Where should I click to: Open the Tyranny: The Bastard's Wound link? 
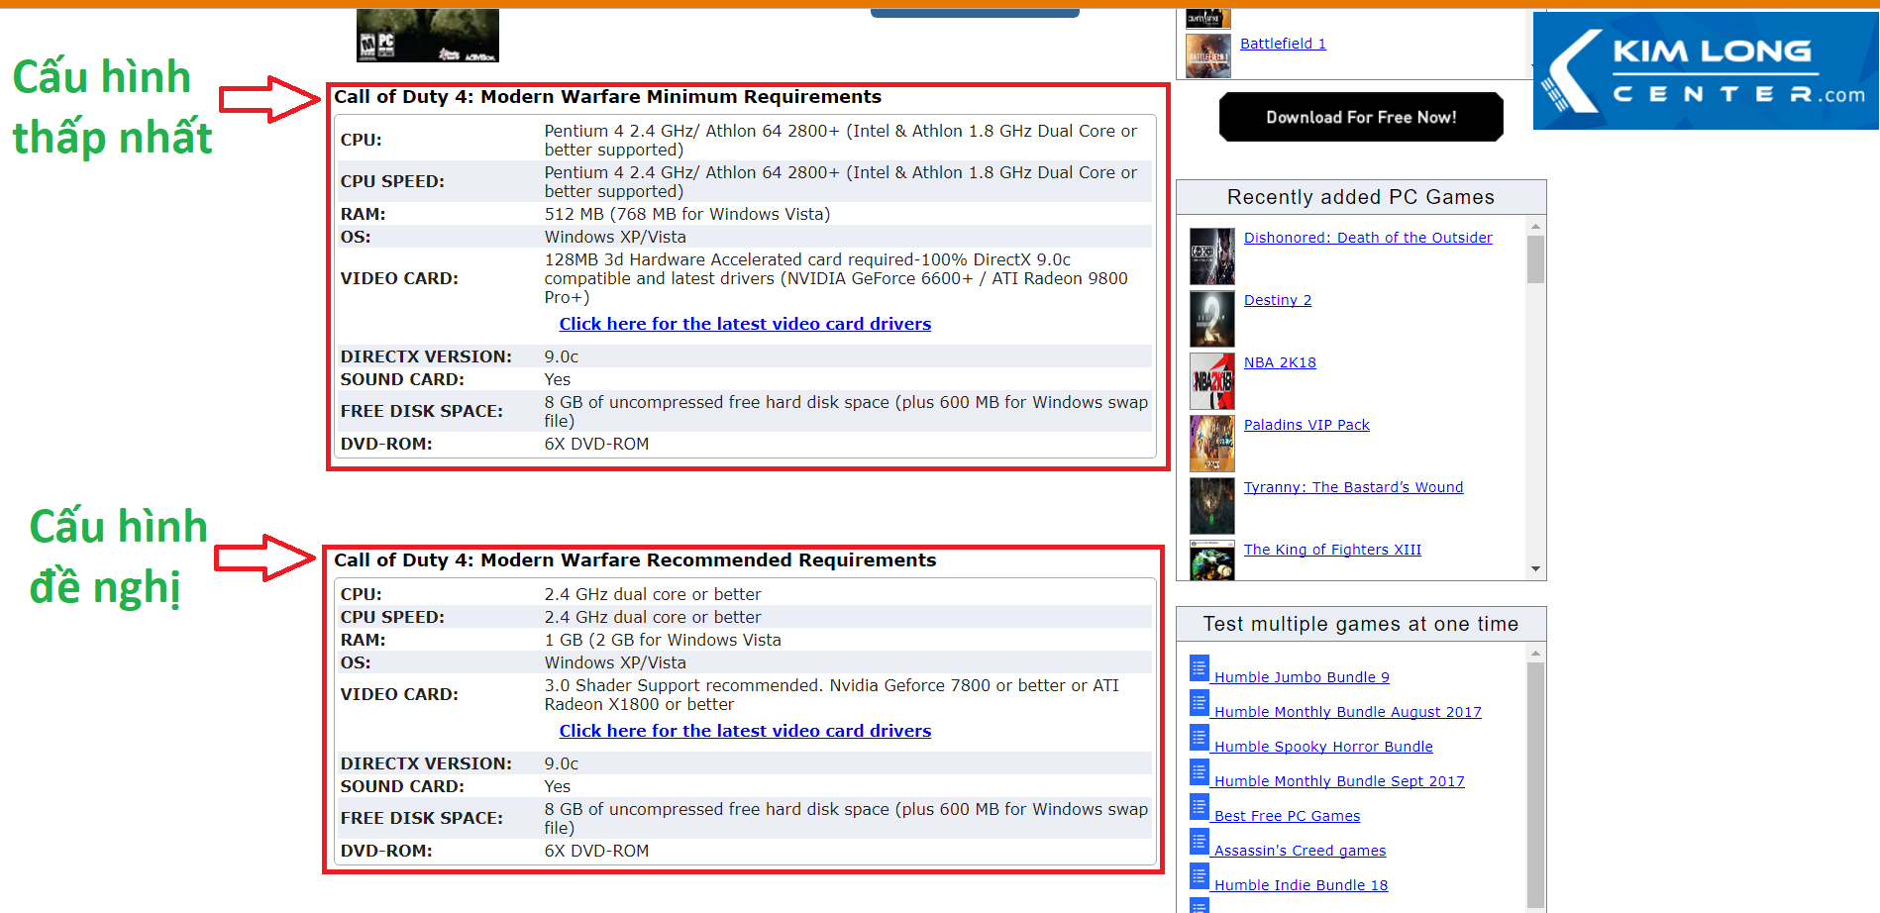[1353, 486]
